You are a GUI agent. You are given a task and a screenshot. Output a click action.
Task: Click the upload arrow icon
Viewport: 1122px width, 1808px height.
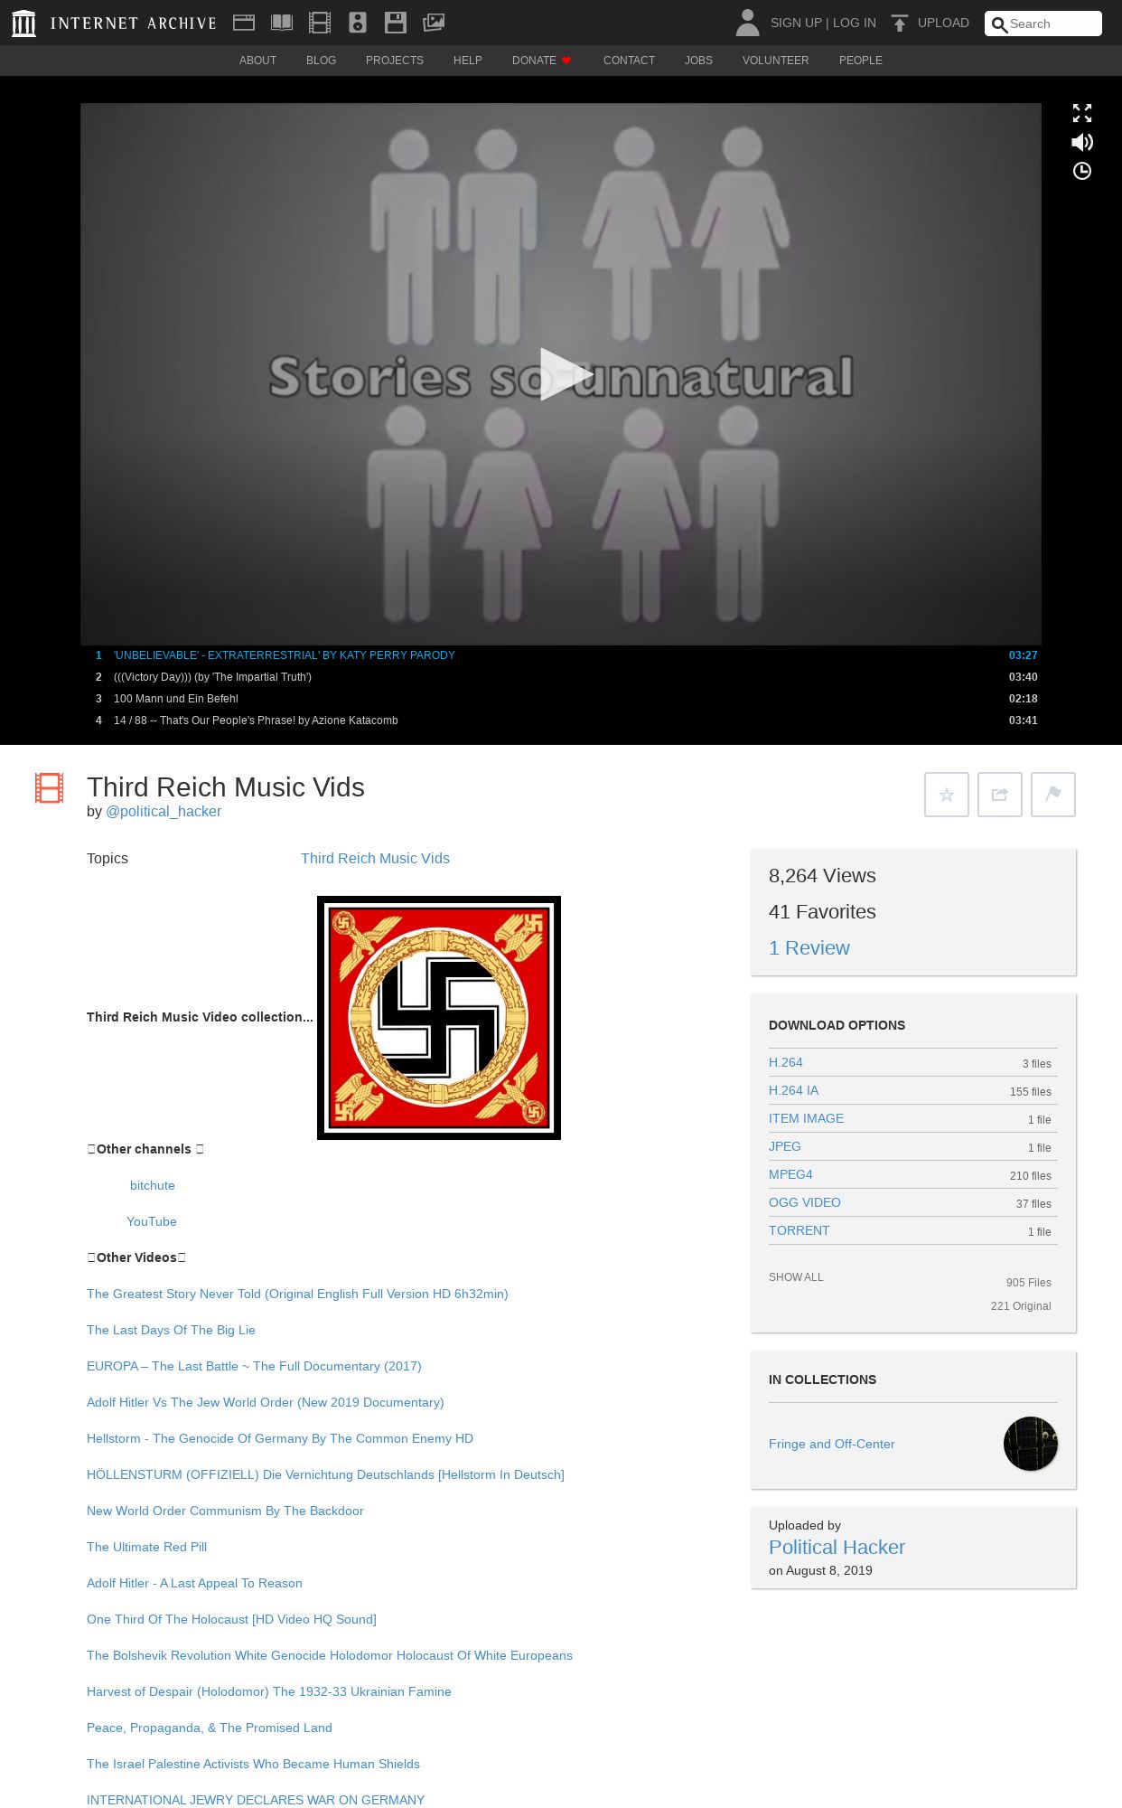pos(899,23)
